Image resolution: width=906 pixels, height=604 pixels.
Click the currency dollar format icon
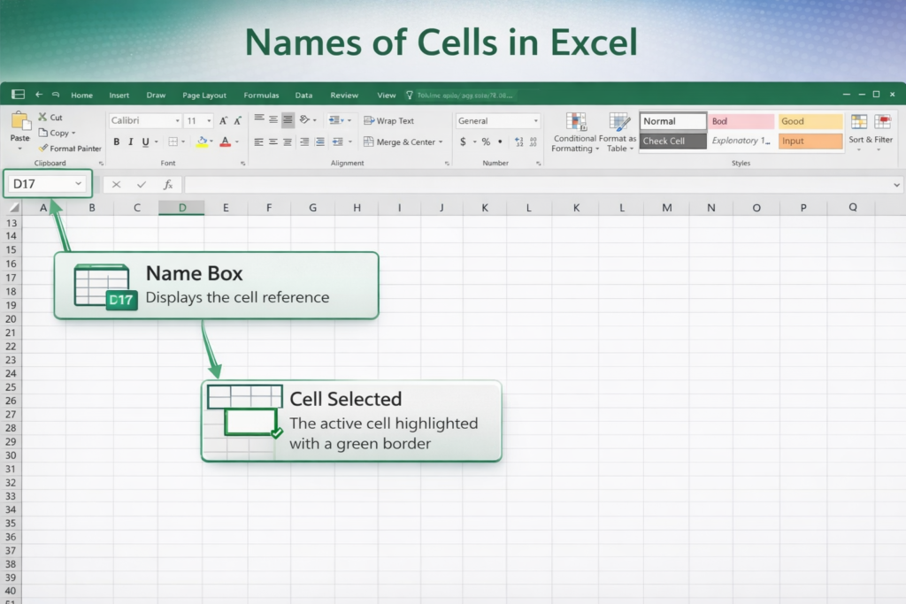(x=463, y=141)
